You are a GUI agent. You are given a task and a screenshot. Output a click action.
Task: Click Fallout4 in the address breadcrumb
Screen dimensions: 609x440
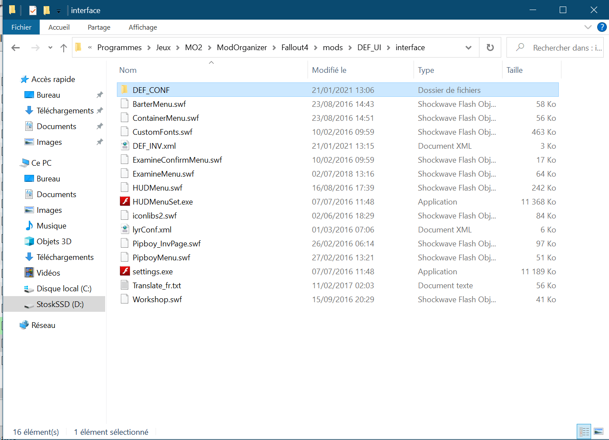(294, 48)
